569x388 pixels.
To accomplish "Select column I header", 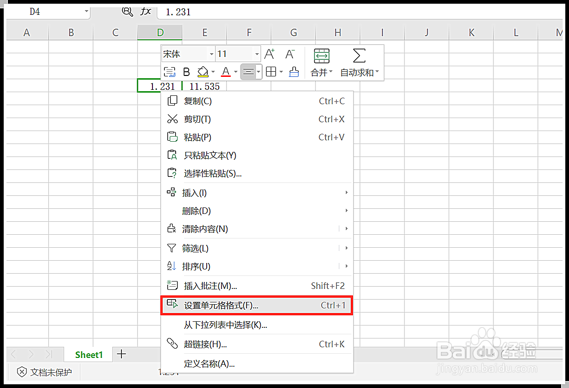I will 382,32.
